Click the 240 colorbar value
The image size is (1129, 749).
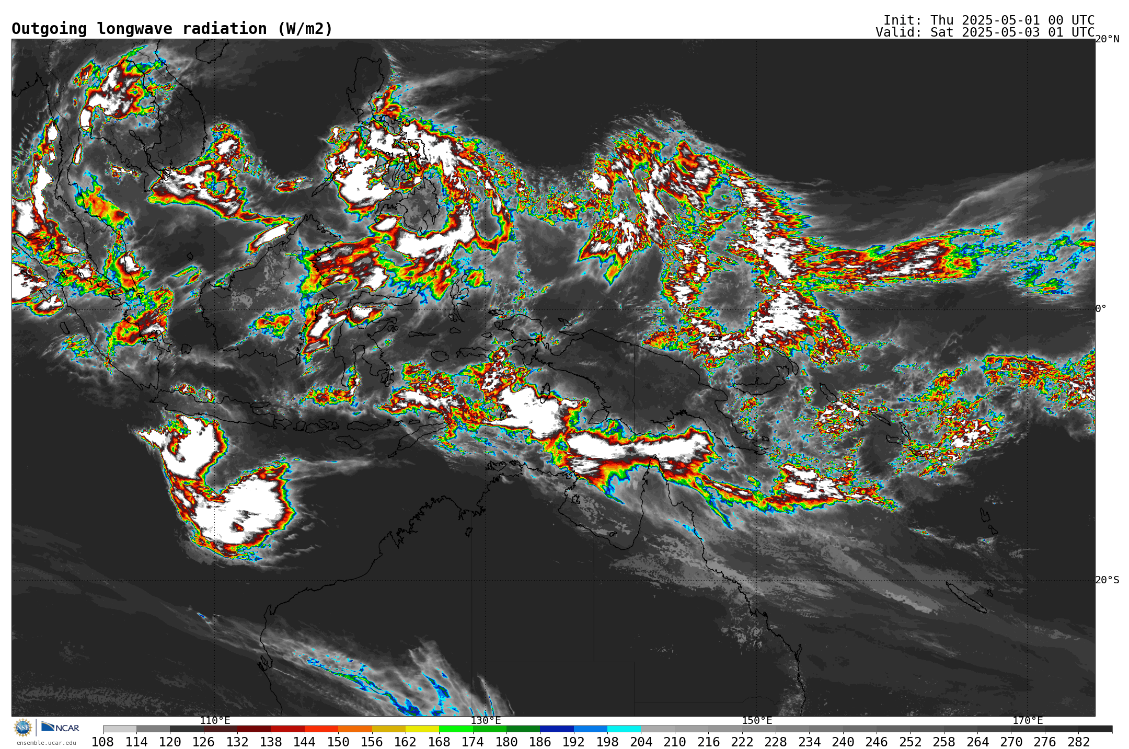(x=843, y=742)
